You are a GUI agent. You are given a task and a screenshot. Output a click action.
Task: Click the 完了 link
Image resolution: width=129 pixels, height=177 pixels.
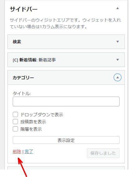[29, 151]
